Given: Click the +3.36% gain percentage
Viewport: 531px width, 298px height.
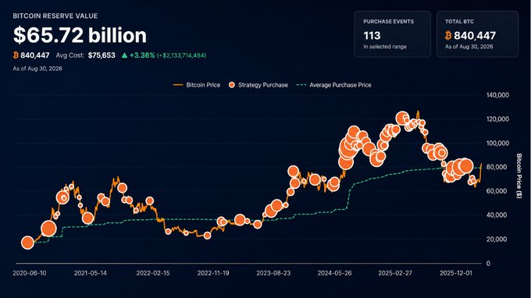Looking at the screenshot, I should tap(142, 55).
